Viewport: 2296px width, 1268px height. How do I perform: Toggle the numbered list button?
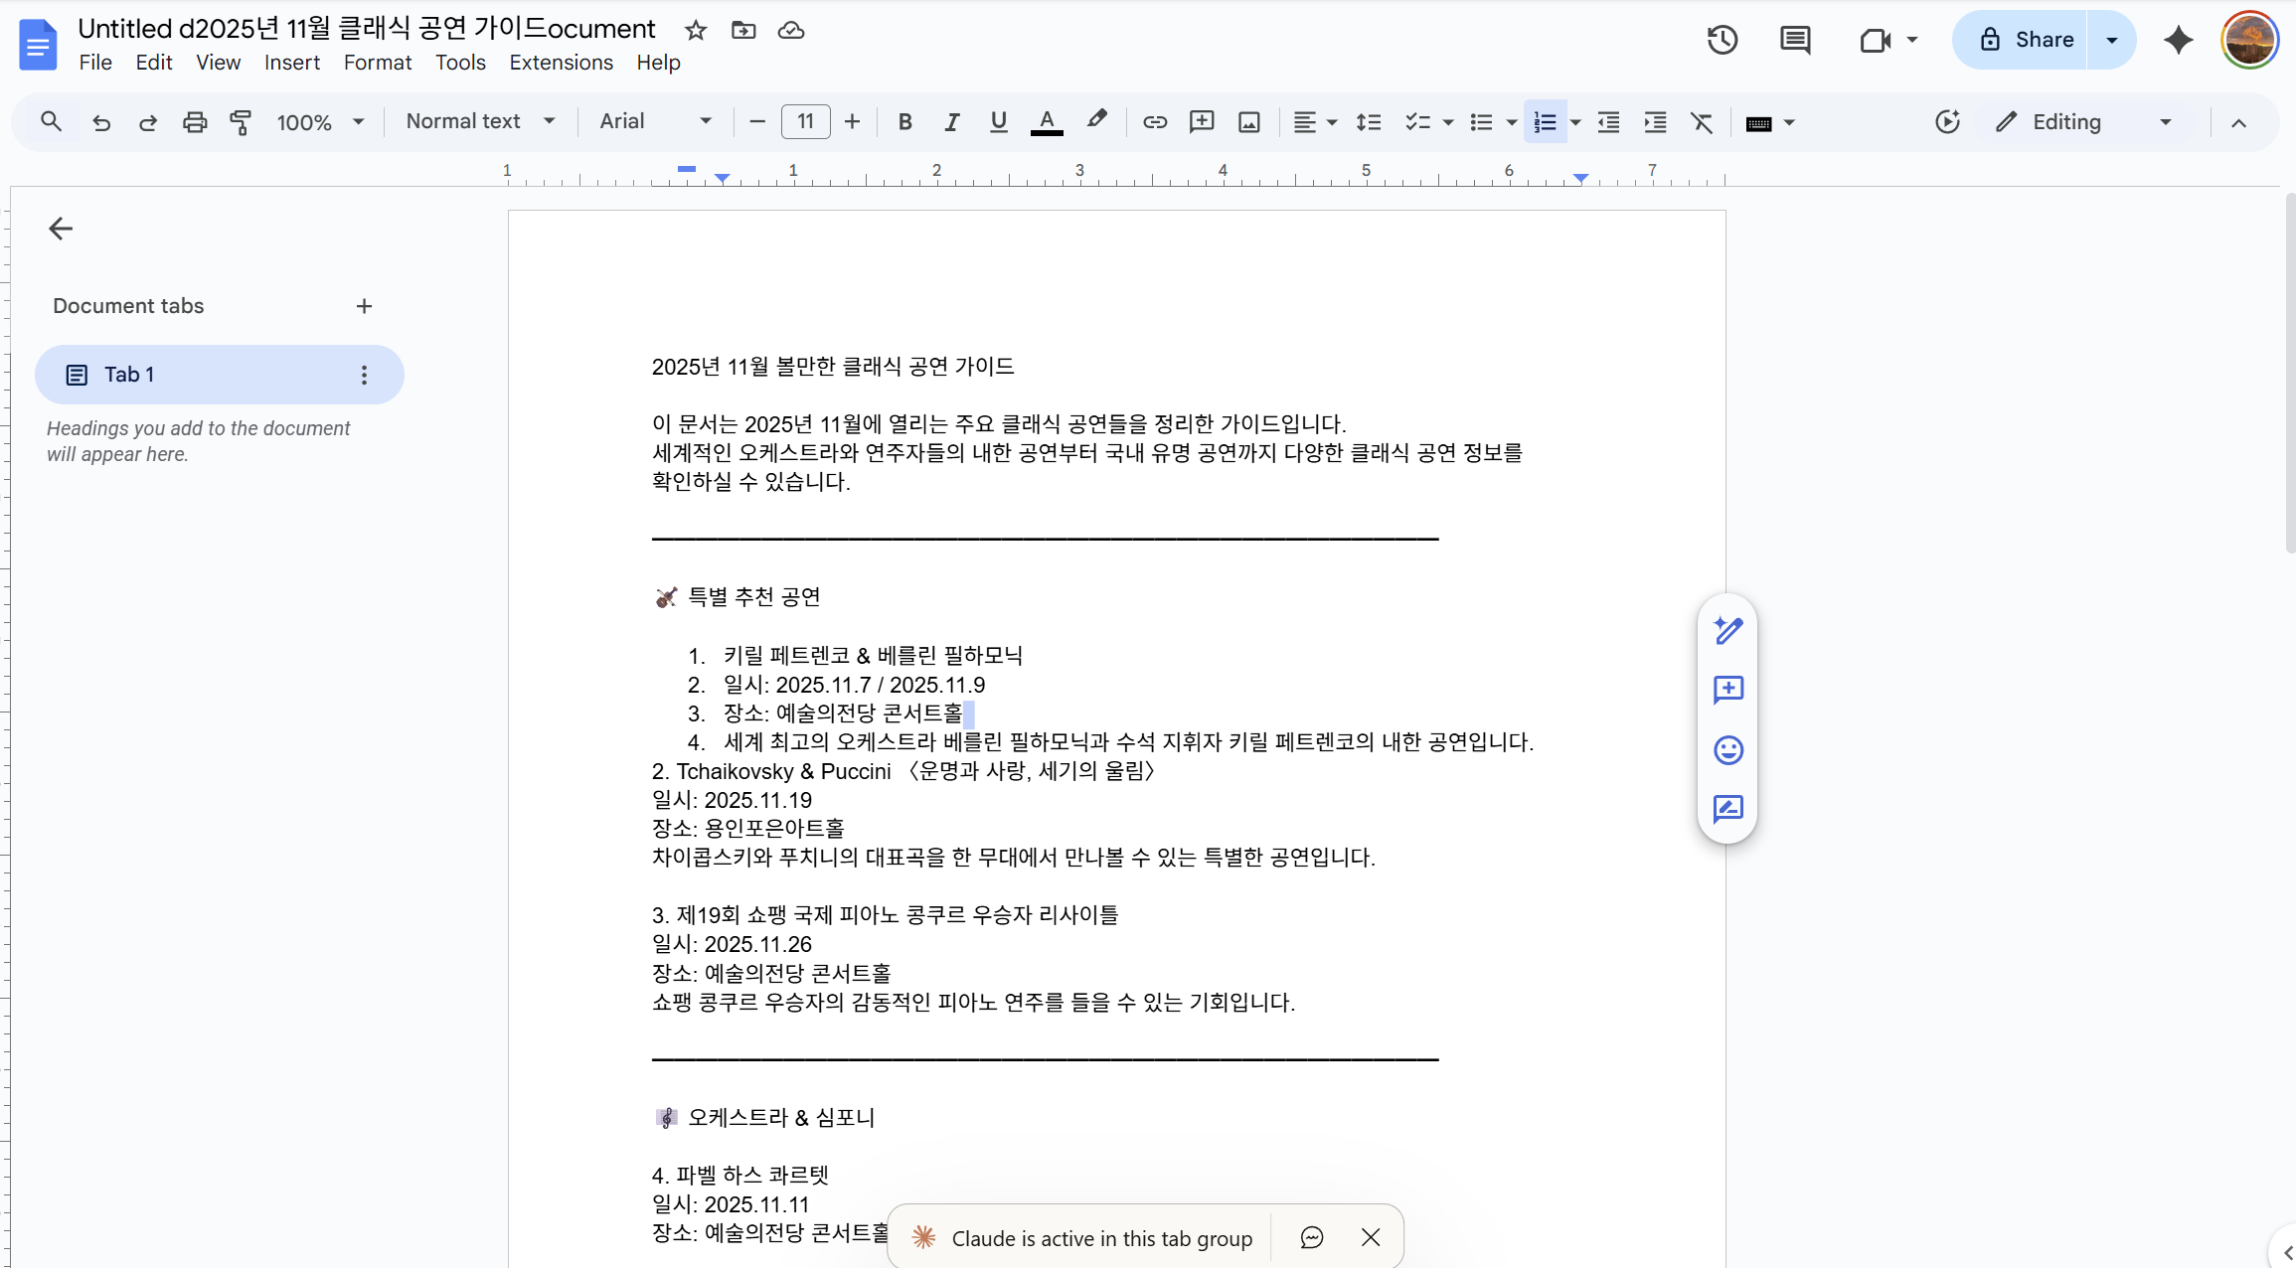1545,122
